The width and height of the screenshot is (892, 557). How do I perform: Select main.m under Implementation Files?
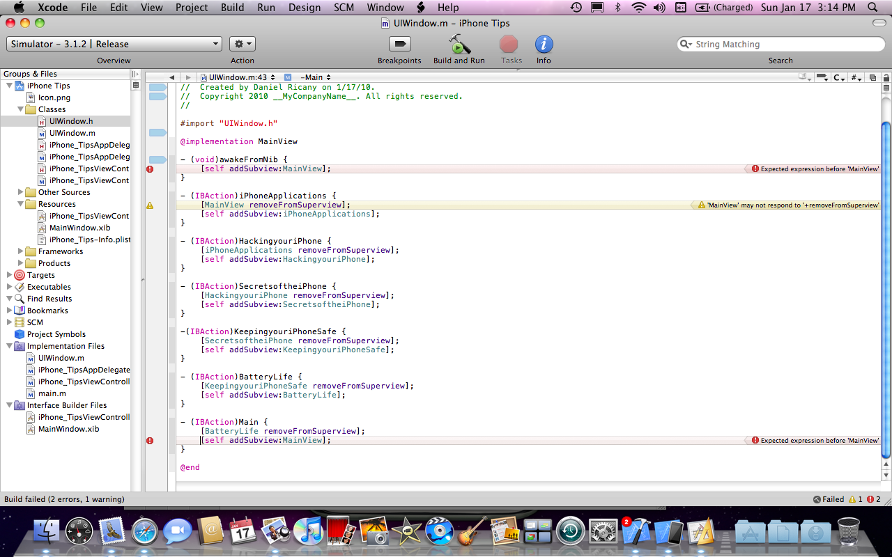pos(52,393)
